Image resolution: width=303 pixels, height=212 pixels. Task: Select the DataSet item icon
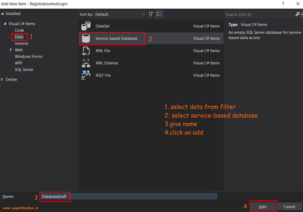pyautogui.click(x=86, y=26)
